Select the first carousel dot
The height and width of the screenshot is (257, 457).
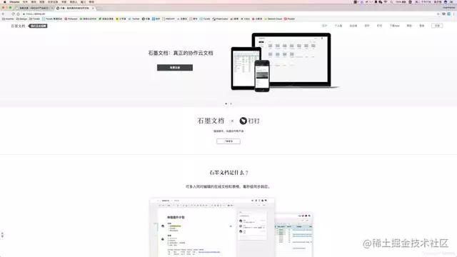coord(226,104)
